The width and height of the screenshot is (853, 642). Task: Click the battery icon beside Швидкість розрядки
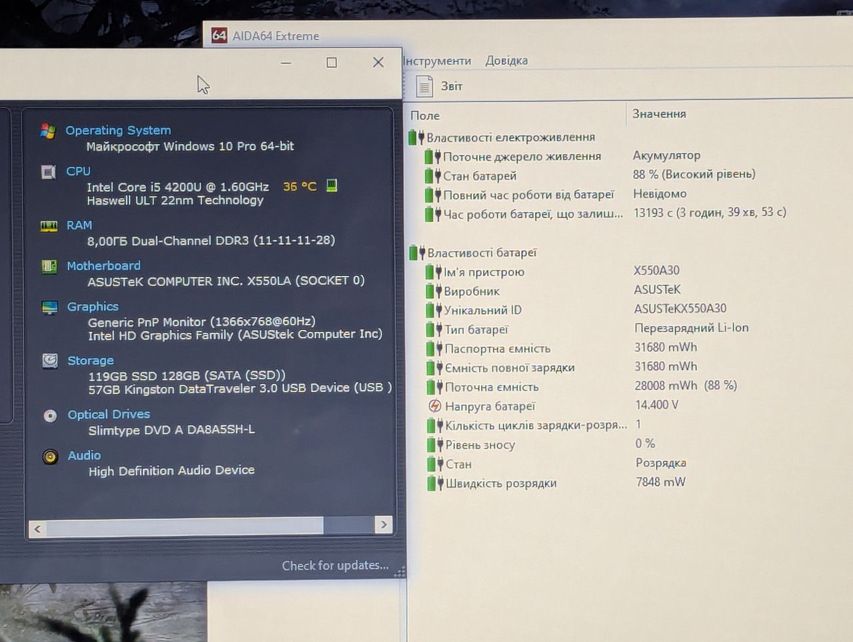pos(436,483)
